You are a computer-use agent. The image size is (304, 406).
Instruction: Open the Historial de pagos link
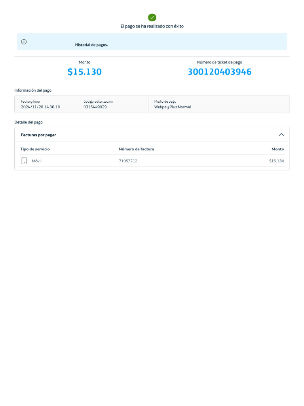click(91, 45)
